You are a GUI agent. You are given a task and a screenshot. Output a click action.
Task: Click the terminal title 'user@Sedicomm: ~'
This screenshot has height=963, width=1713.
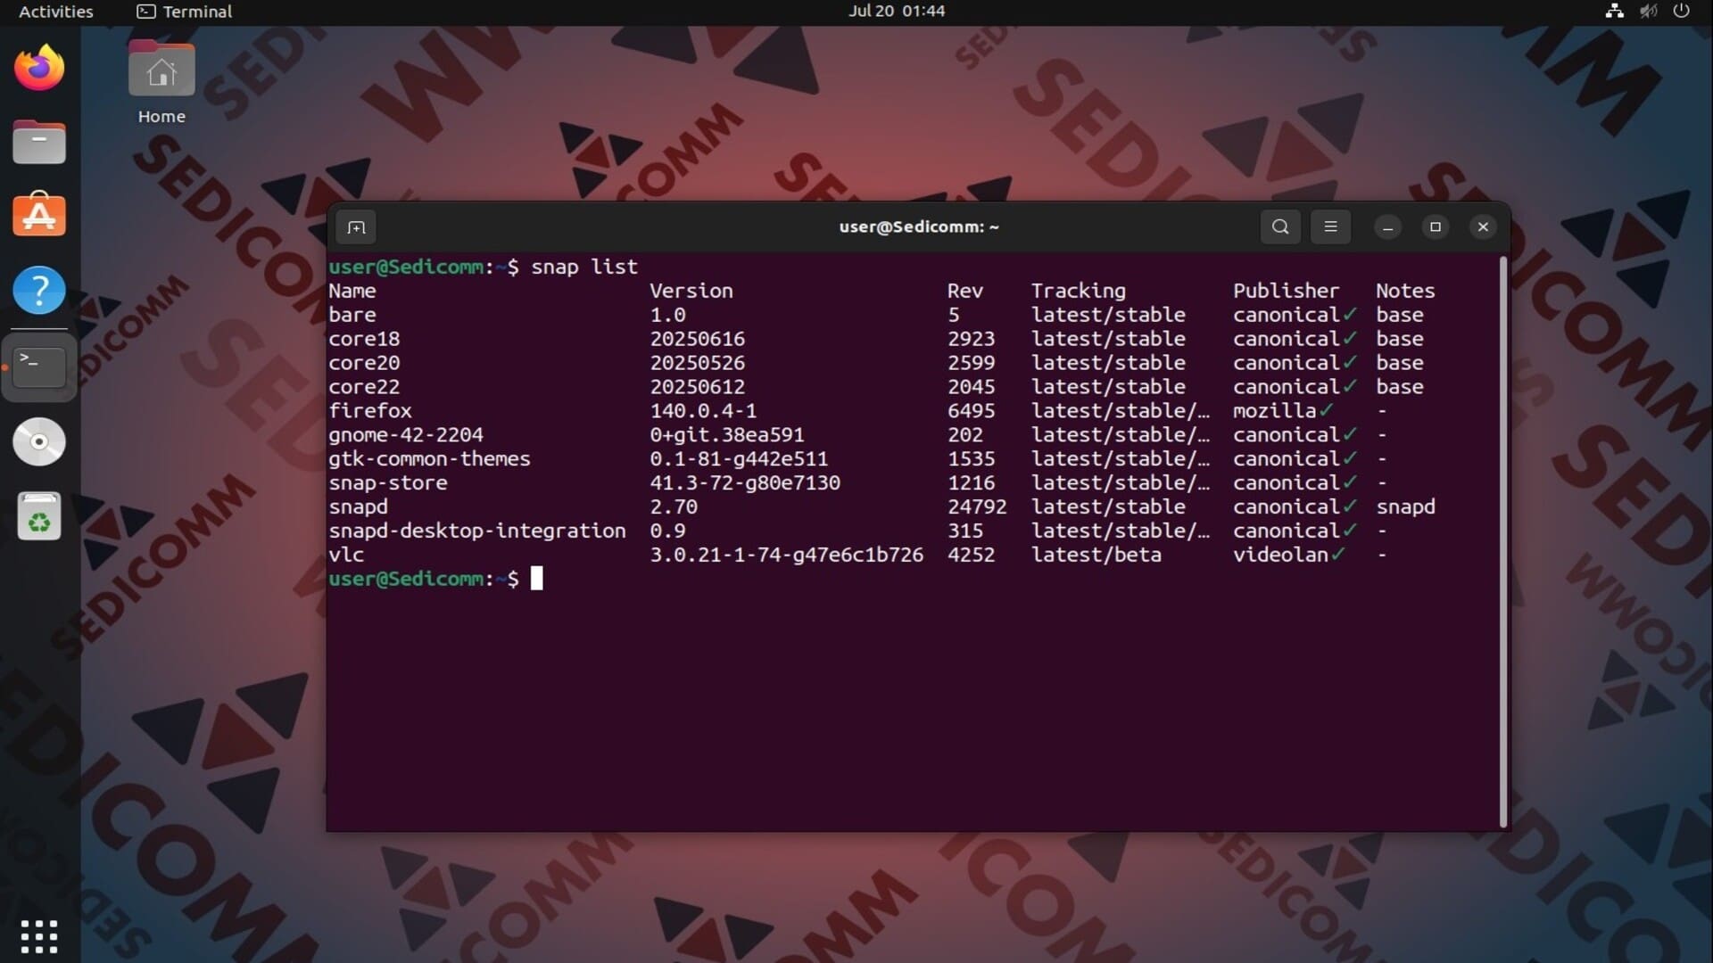tap(919, 226)
